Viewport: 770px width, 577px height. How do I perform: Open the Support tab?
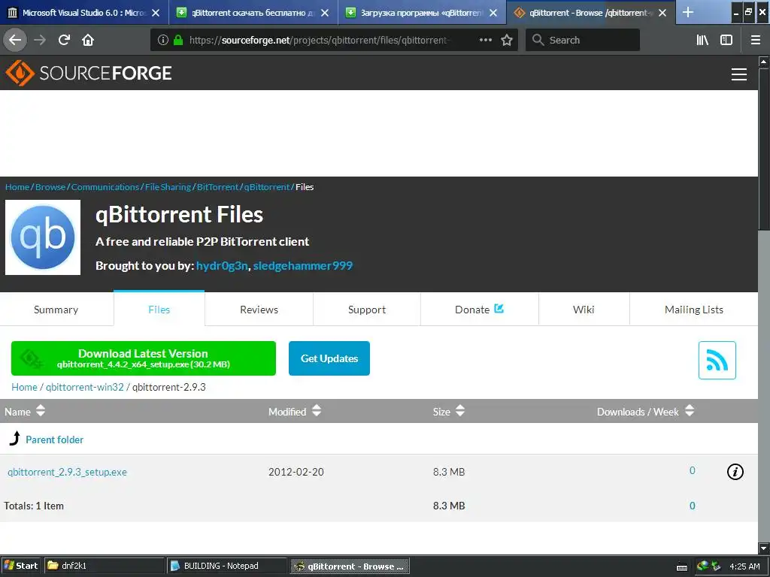367,310
